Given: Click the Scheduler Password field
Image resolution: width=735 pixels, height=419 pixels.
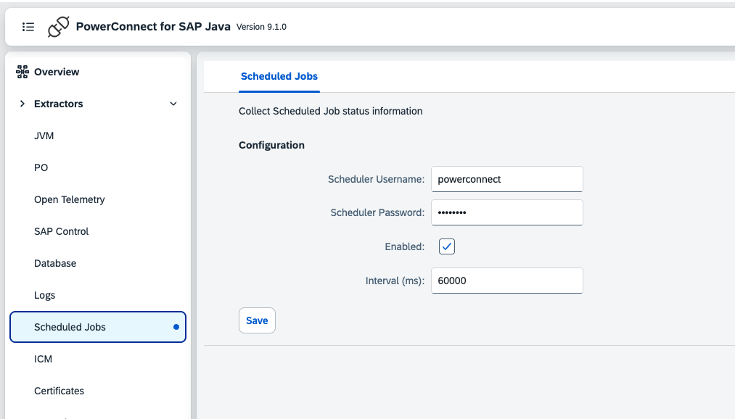Looking at the screenshot, I should [507, 212].
